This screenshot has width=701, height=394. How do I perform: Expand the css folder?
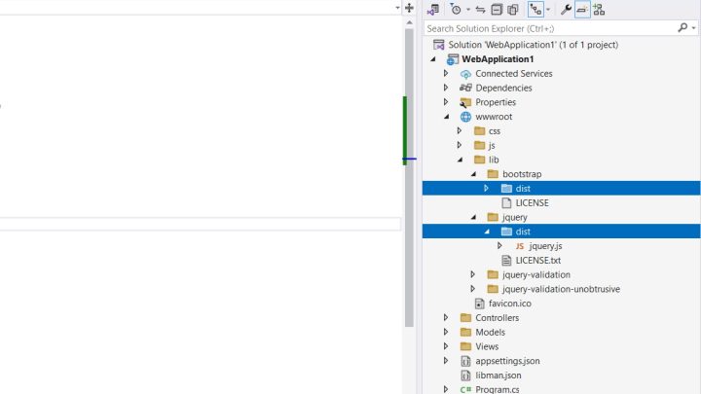coord(460,131)
